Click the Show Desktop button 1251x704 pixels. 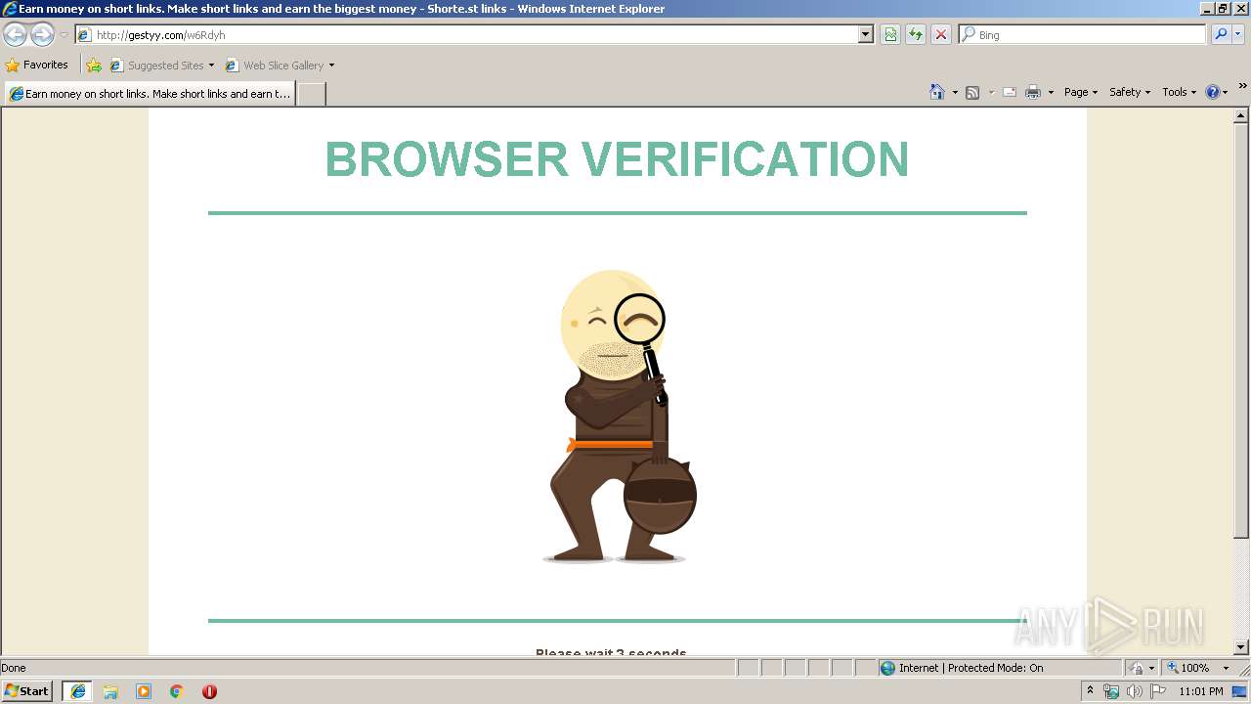pyautogui.click(x=1240, y=691)
